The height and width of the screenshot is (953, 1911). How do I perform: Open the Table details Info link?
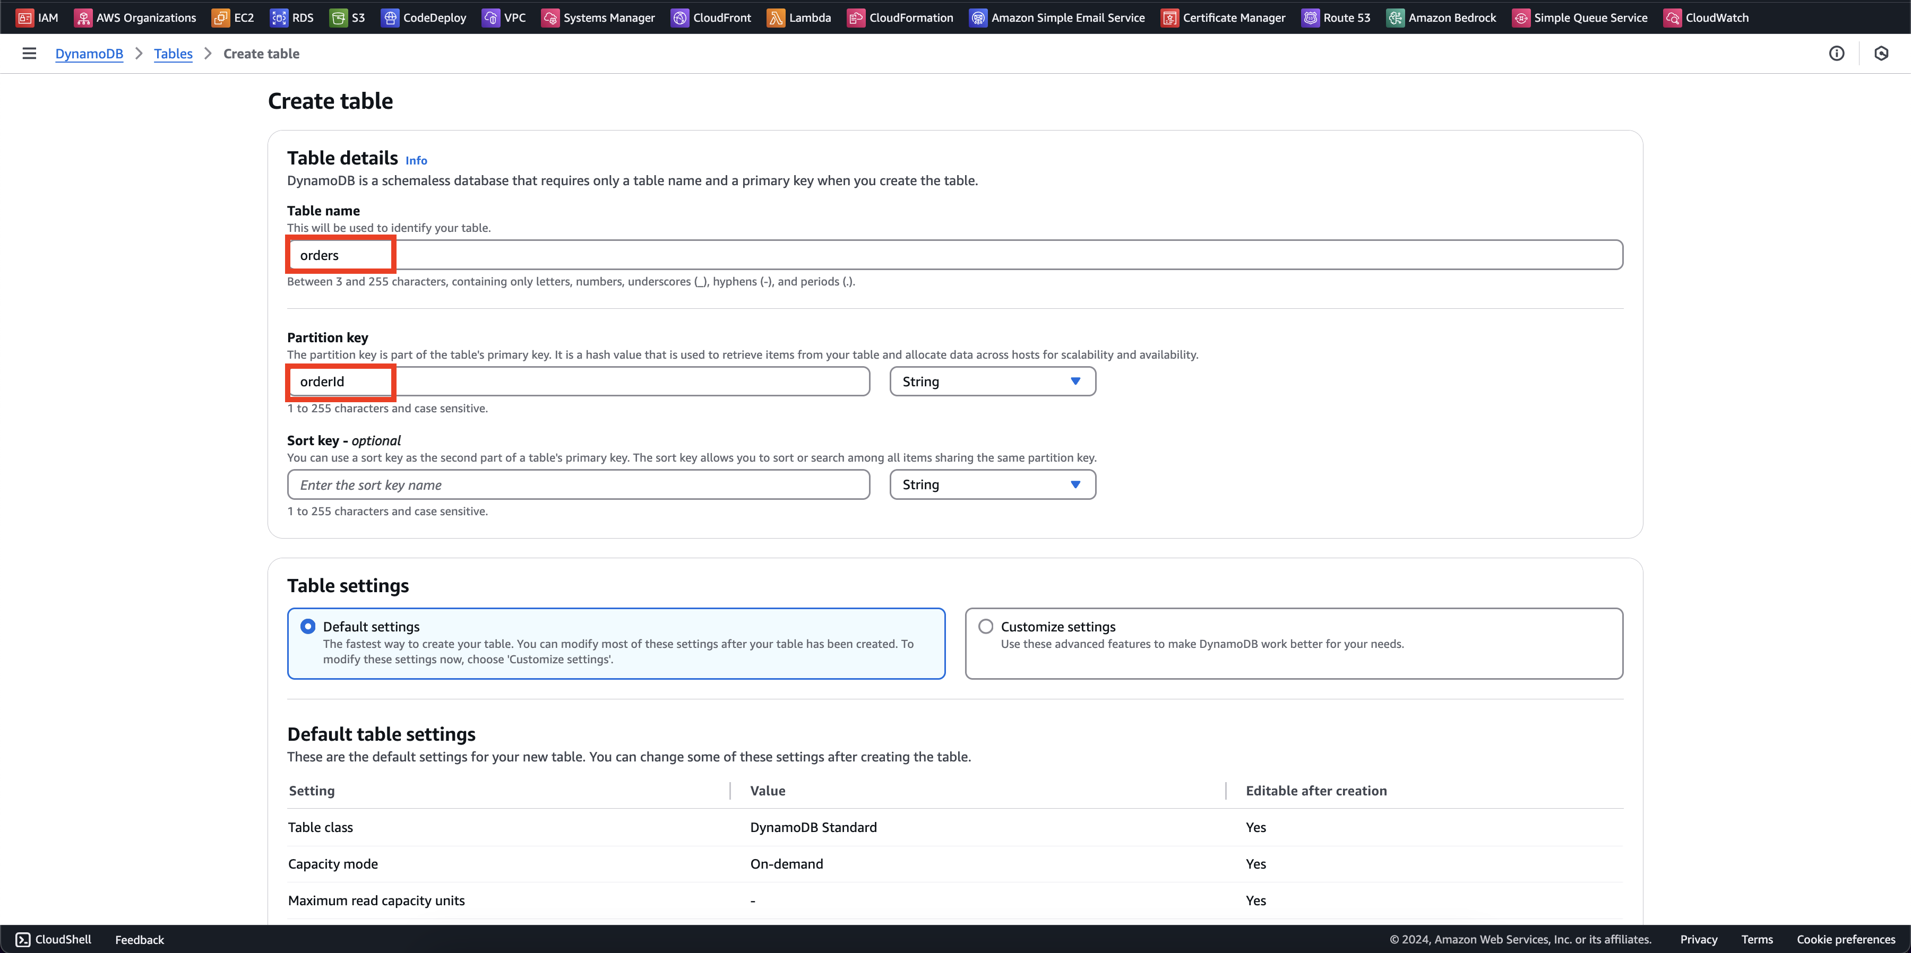coord(416,160)
